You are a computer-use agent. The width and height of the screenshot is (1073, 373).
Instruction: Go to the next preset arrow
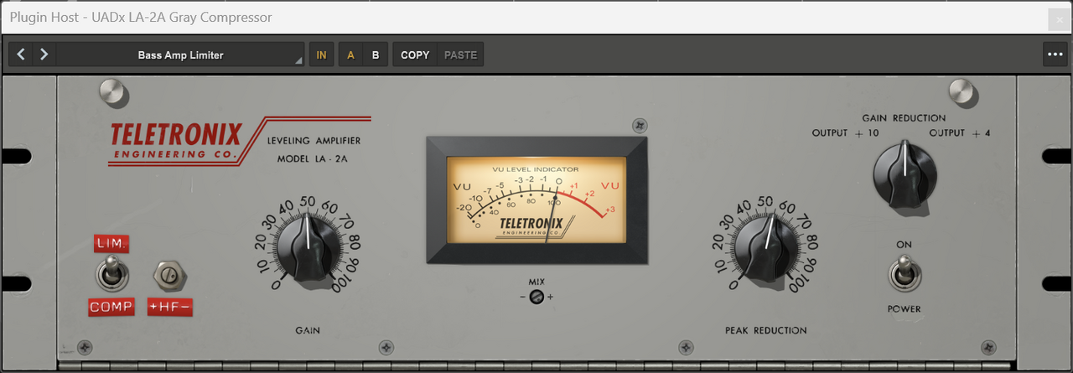tap(44, 54)
